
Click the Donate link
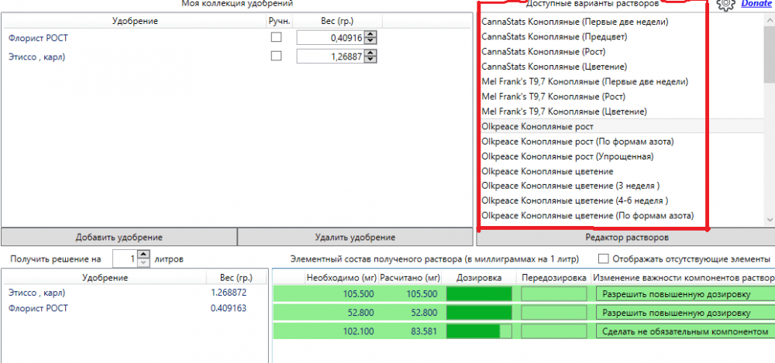coord(756,3)
